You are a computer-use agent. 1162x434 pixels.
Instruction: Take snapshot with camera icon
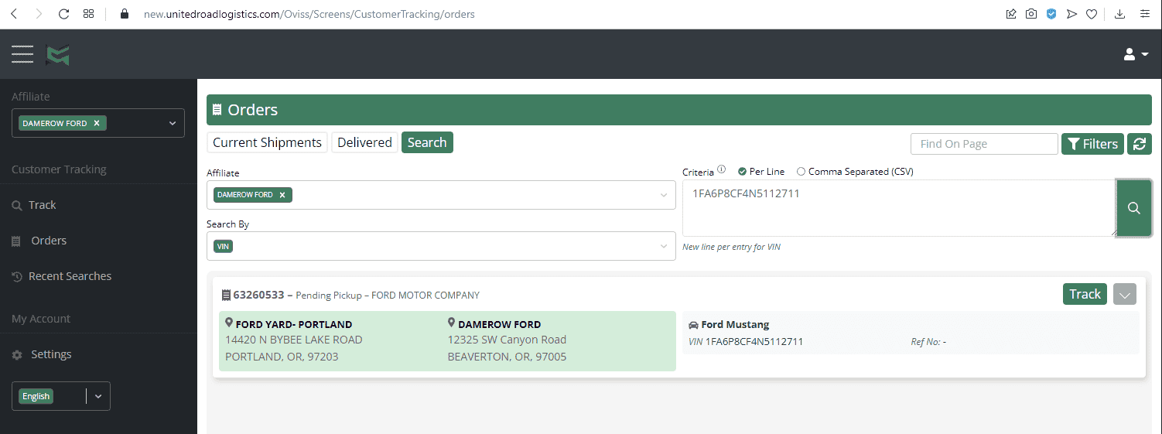coord(1031,14)
